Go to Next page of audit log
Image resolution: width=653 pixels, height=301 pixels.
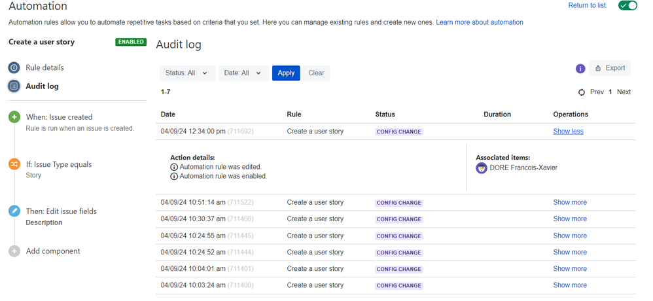624,92
